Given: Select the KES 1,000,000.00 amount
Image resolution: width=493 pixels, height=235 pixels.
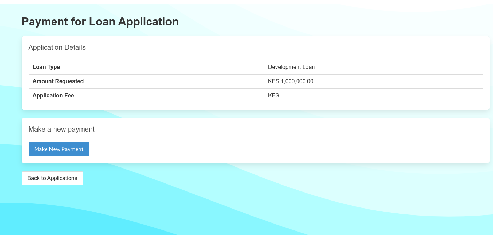Looking at the screenshot, I should pyautogui.click(x=291, y=81).
